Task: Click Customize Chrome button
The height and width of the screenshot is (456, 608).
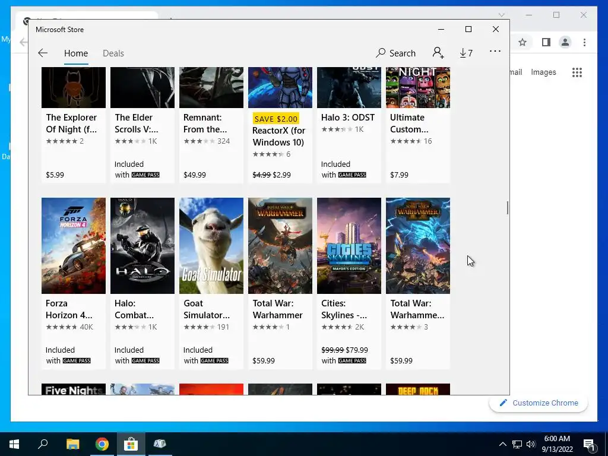Action: click(x=539, y=403)
